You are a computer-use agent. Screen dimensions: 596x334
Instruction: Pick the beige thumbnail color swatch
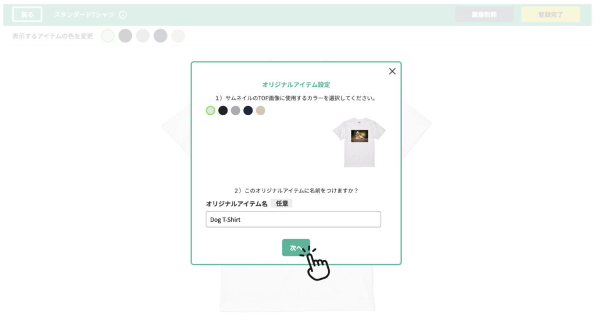pos(260,111)
